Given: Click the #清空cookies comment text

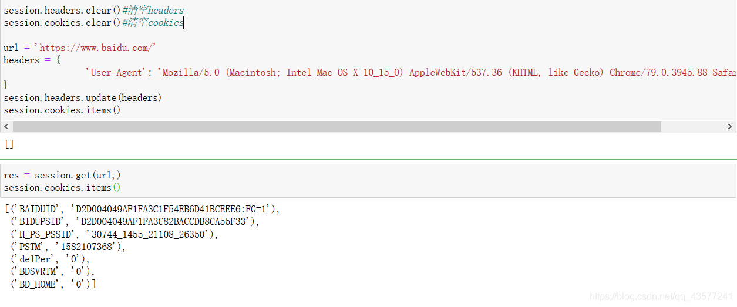Looking at the screenshot, I should [x=153, y=23].
